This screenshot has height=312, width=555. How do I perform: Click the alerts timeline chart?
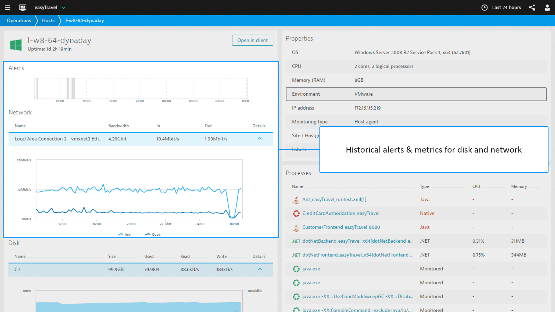[141, 89]
